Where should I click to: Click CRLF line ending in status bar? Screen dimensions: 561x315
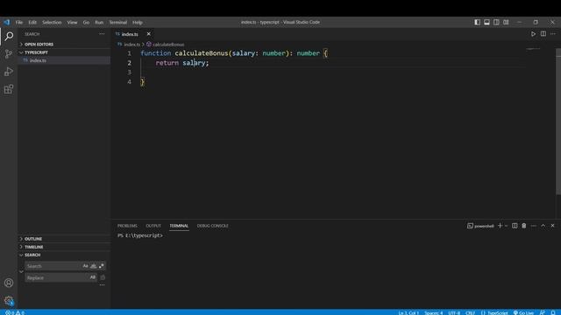470,312
